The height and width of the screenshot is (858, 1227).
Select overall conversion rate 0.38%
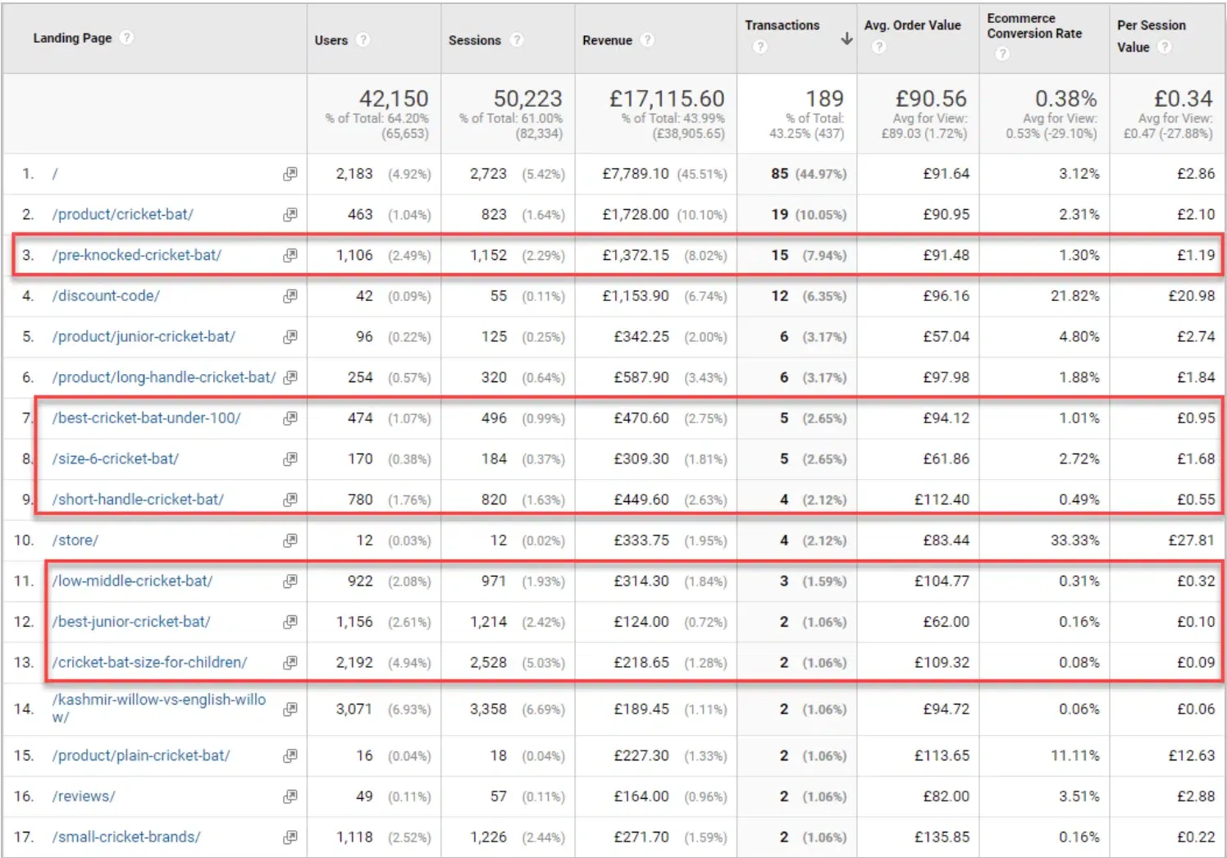point(1065,99)
